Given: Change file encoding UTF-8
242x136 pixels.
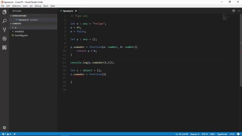Looking at the screenshot, I should (205, 134).
